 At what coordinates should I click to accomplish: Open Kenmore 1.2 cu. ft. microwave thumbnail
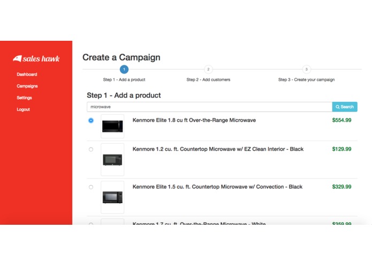pos(112,159)
